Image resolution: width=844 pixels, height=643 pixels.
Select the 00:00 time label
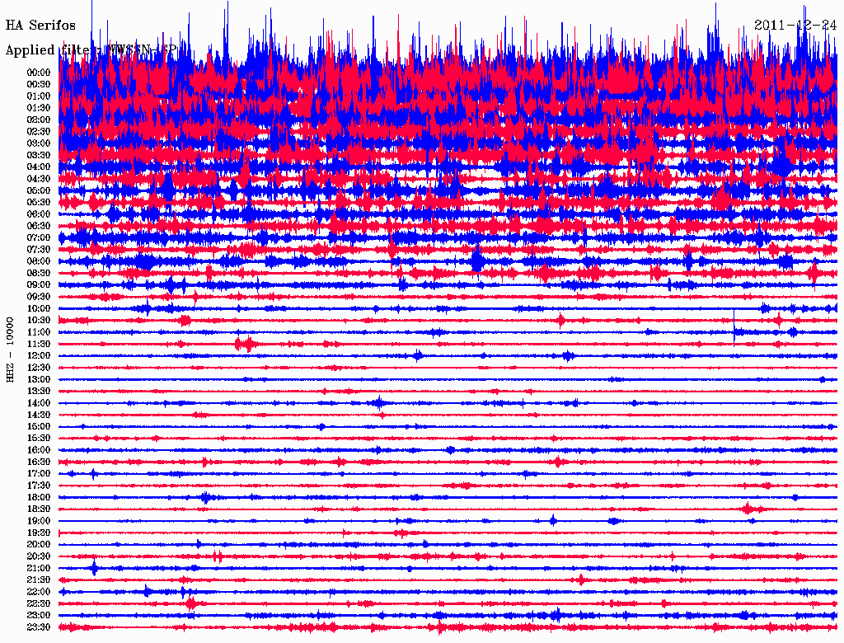[x=39, y=73]
